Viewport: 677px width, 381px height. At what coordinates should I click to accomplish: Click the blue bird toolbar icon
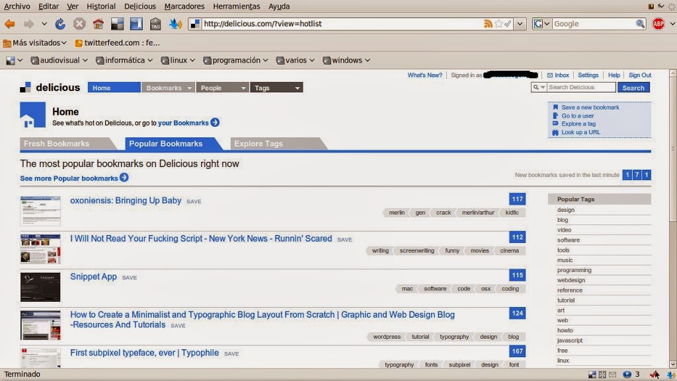[x=175, y=24]
